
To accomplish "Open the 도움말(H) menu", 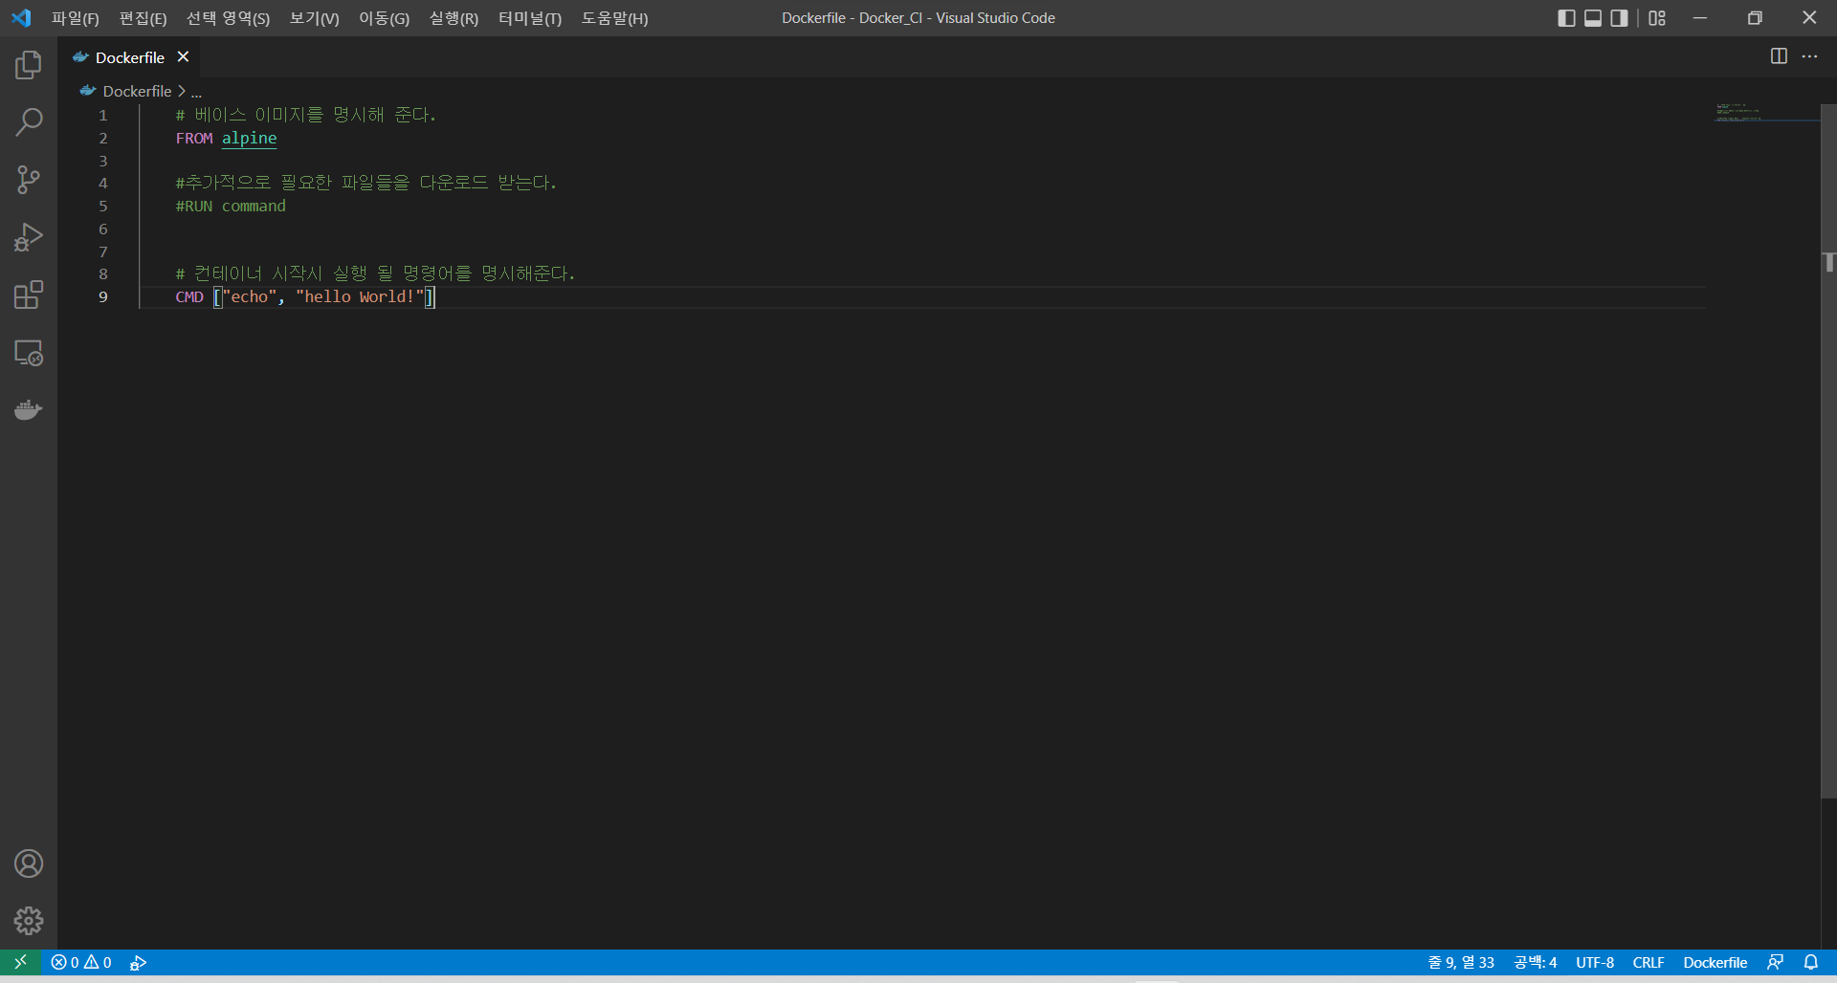I will 614,18.
